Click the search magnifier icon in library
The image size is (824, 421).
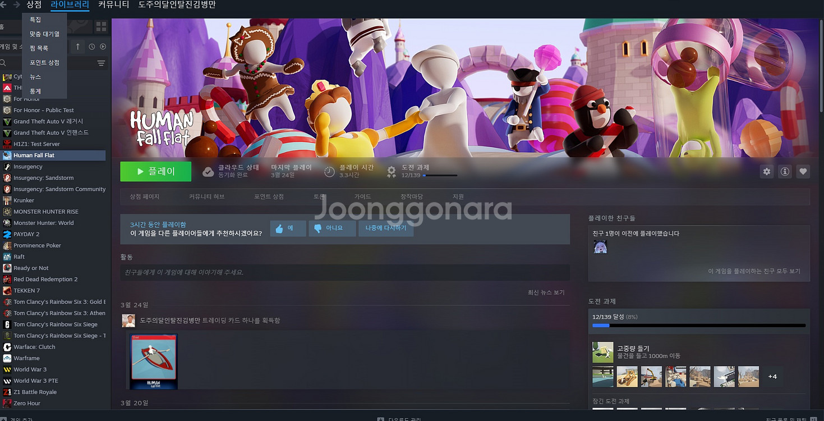[x=3, y=63]
